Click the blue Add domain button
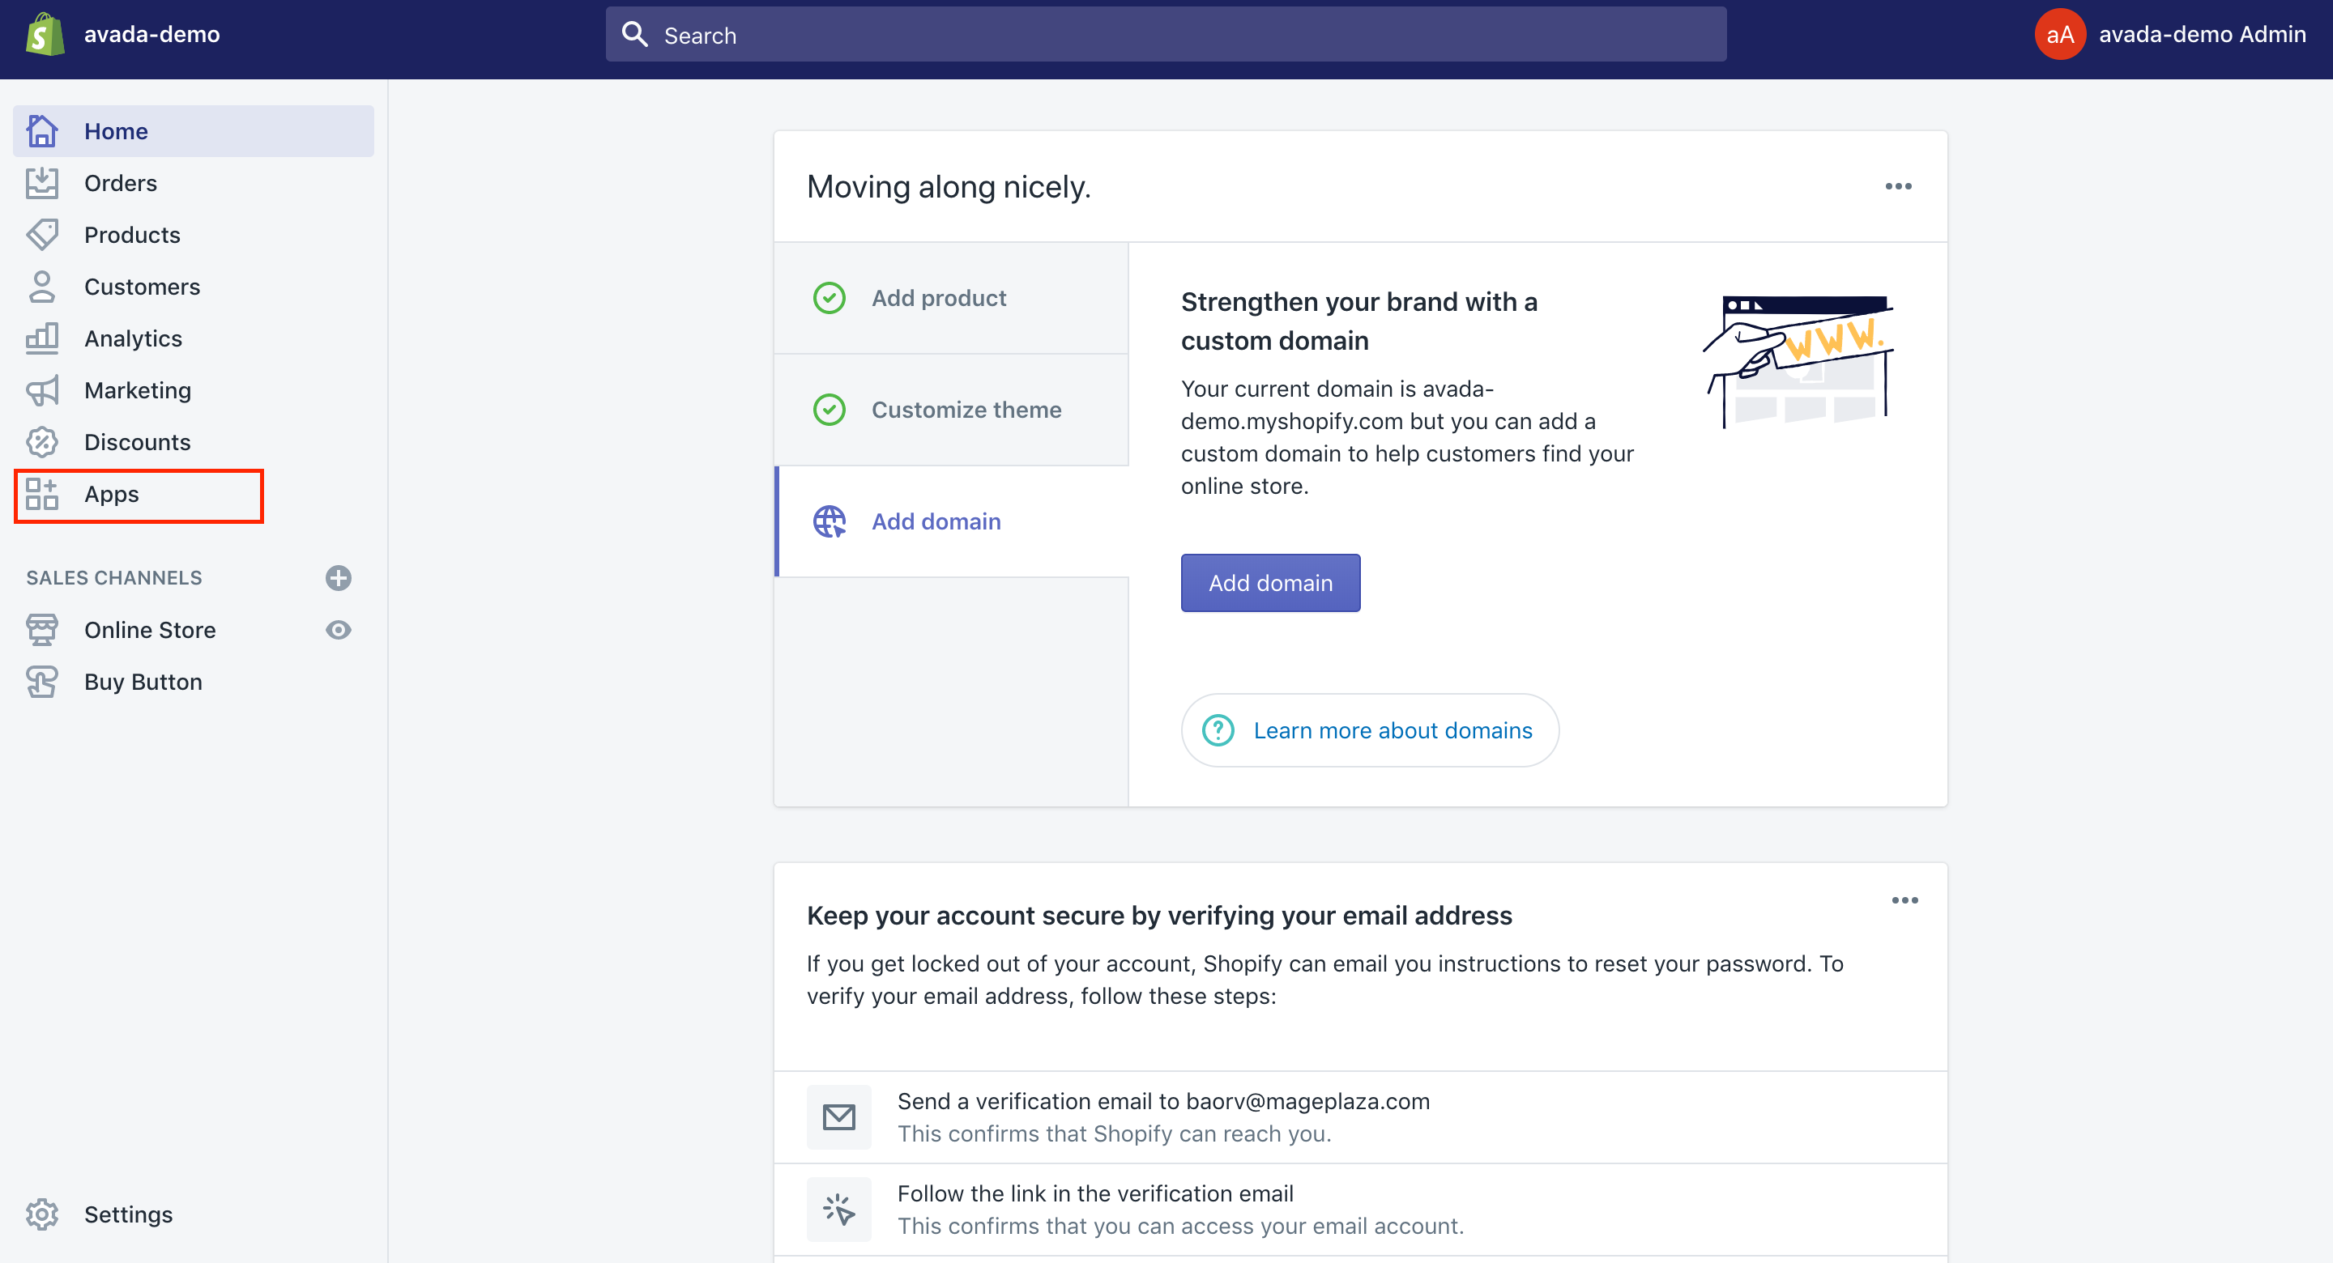The image size is (2333, 1263). point(1269,583)
